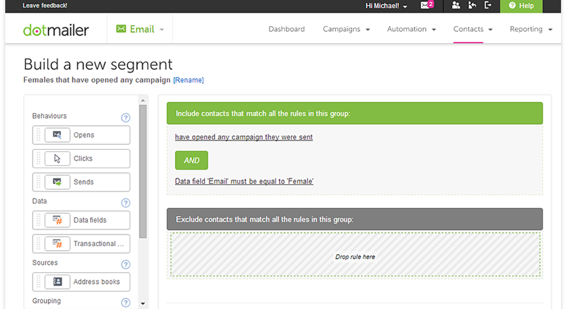Click the Rename link
This screenshot has height=309, width=568.
[x=188, y=80]
